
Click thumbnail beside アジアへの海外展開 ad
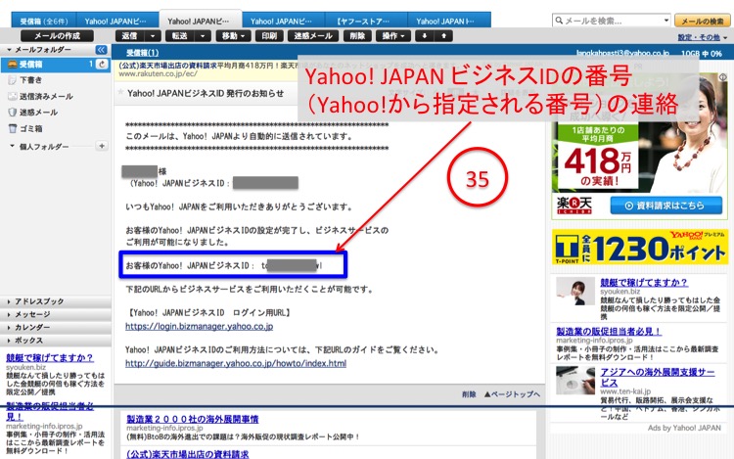(575, 381)
